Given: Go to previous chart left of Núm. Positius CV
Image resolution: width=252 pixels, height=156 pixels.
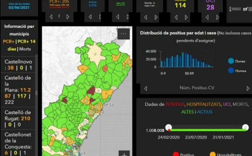Looking at the screenshot, I should pyautogui.click(x=146, y=88).
